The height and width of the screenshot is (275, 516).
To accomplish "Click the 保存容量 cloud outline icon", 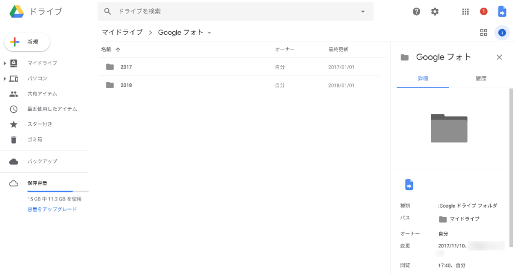I will (14, 183).
